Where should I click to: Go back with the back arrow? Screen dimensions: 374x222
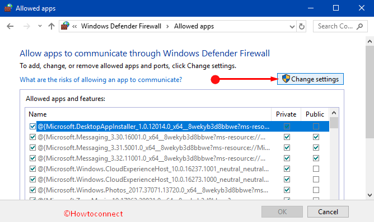(x=10, y=26)
